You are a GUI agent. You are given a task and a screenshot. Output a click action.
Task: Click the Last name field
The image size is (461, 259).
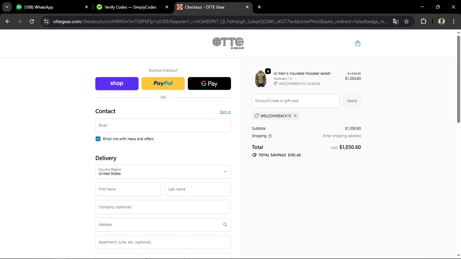[198, 189]
